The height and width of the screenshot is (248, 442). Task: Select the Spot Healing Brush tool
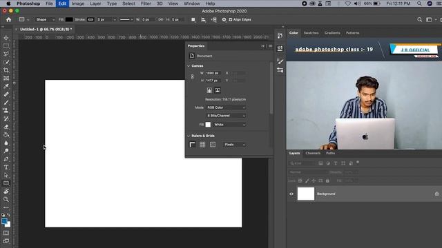[6, 94]
